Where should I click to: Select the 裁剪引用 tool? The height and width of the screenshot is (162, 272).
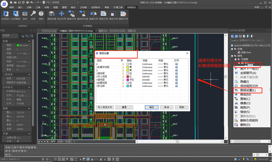click(x=103, y=15)
